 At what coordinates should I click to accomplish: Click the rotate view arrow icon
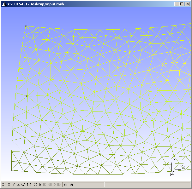click(23, 185)
